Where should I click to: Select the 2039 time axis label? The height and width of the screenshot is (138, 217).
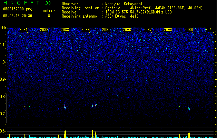189,30
